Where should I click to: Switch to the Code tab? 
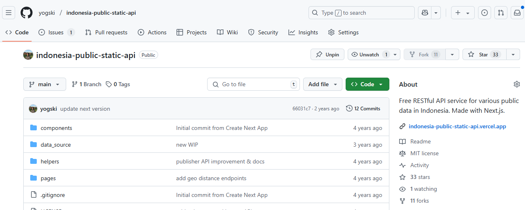pos(17,32)
